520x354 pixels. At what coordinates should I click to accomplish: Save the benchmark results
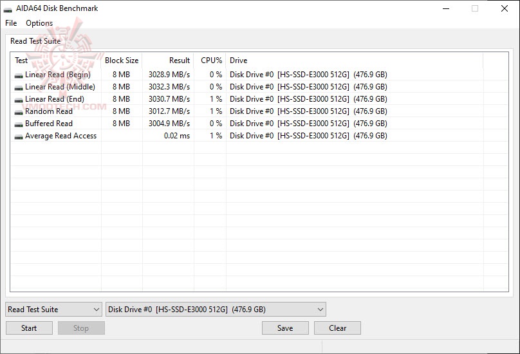pyautogui.click(x=285, y=328)
